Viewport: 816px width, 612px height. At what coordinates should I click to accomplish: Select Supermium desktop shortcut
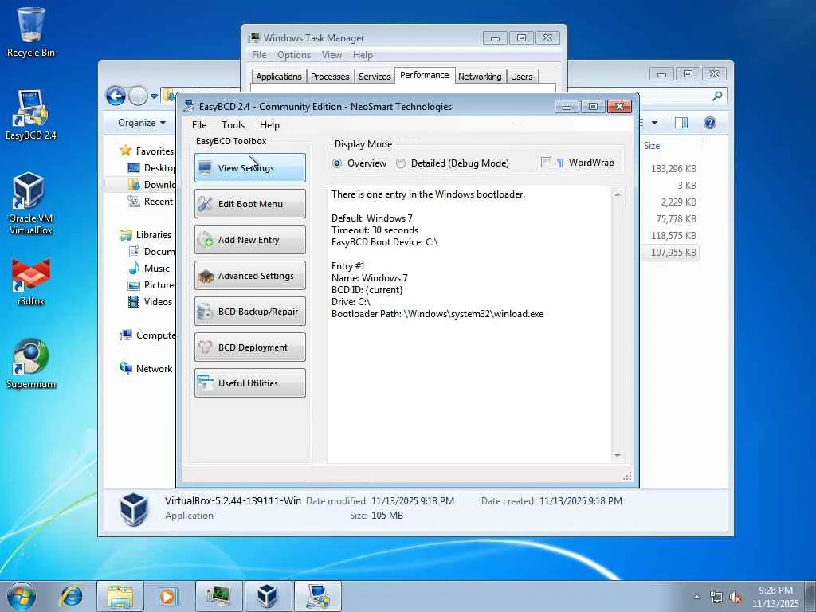tap(31, 364)
